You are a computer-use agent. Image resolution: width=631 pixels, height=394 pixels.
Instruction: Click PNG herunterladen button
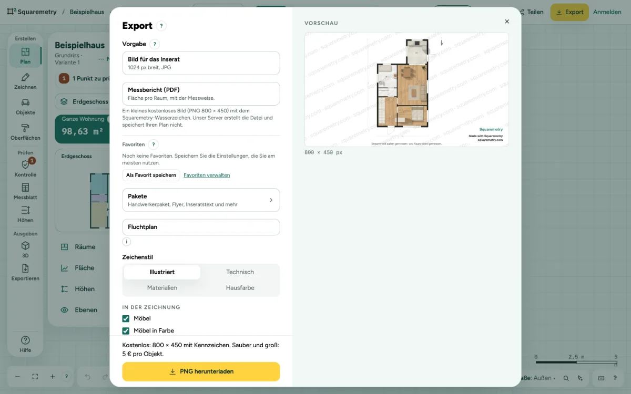click(201, 371)
